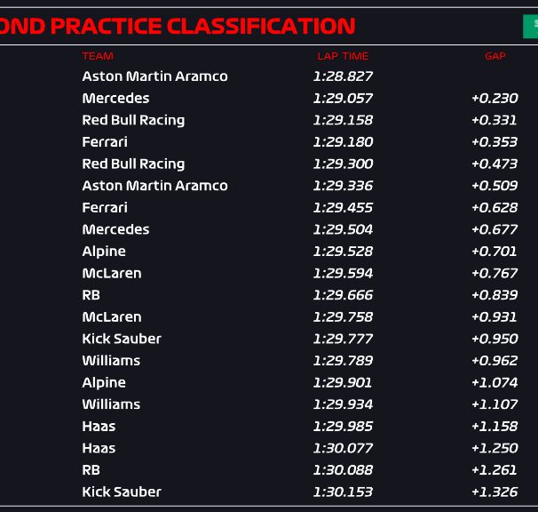The width and height of the screenshot is (538, 512).
Task: Select the +0.839 gap value
Action: pos(494,295)
